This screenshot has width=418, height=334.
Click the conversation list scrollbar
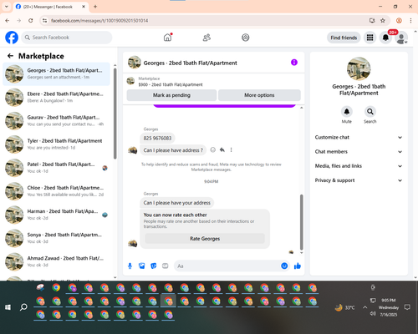point(115,114)
